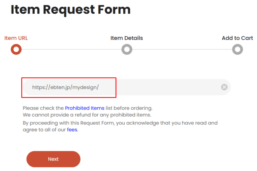This screenshot has width=257, height=171.
Task: Click progress line between Item Details and Add to Cart
Action: click(182, 49)
